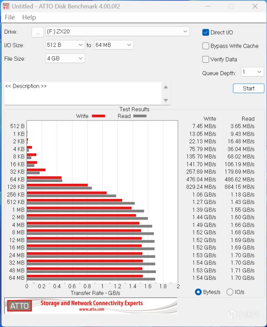Viewport: 267px width, 327px height.
Task: Click the drive browse button with ellipsis
Action: click(x=38, y=32)
